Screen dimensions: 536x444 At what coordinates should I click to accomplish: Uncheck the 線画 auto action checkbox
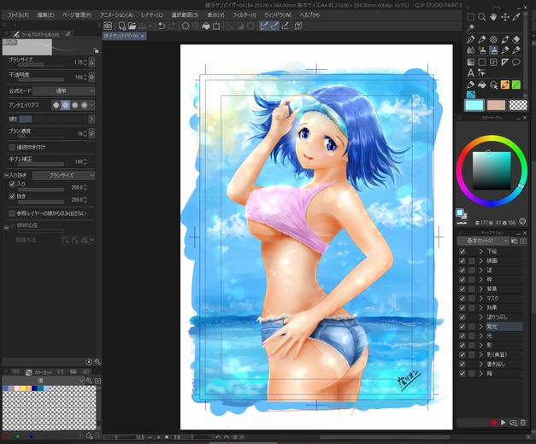[462, 260]
